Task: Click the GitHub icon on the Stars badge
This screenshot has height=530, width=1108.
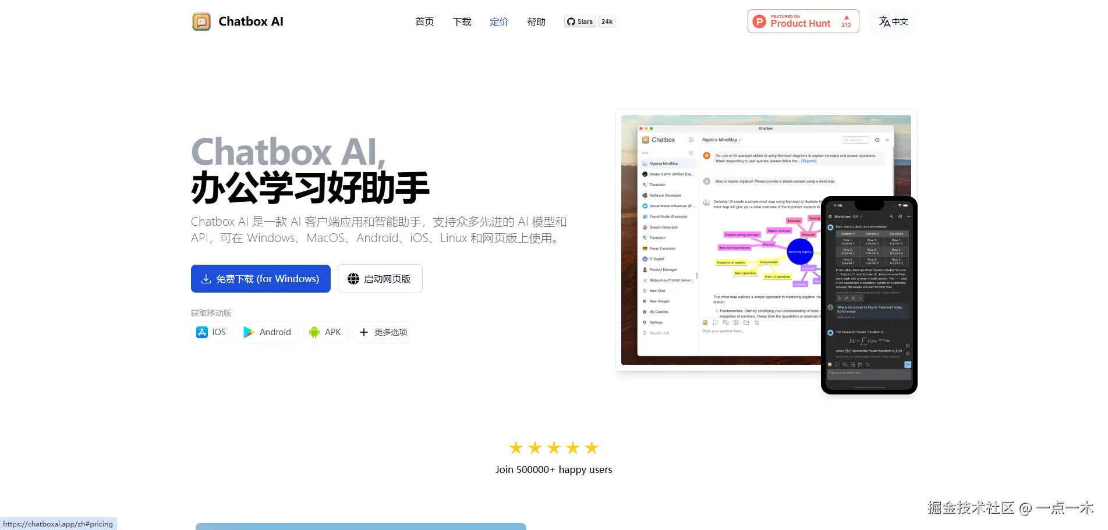Action: coord(572,22)
